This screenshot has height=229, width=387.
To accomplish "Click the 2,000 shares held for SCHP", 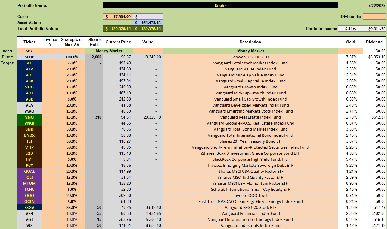I will click(x=94, y=57).
